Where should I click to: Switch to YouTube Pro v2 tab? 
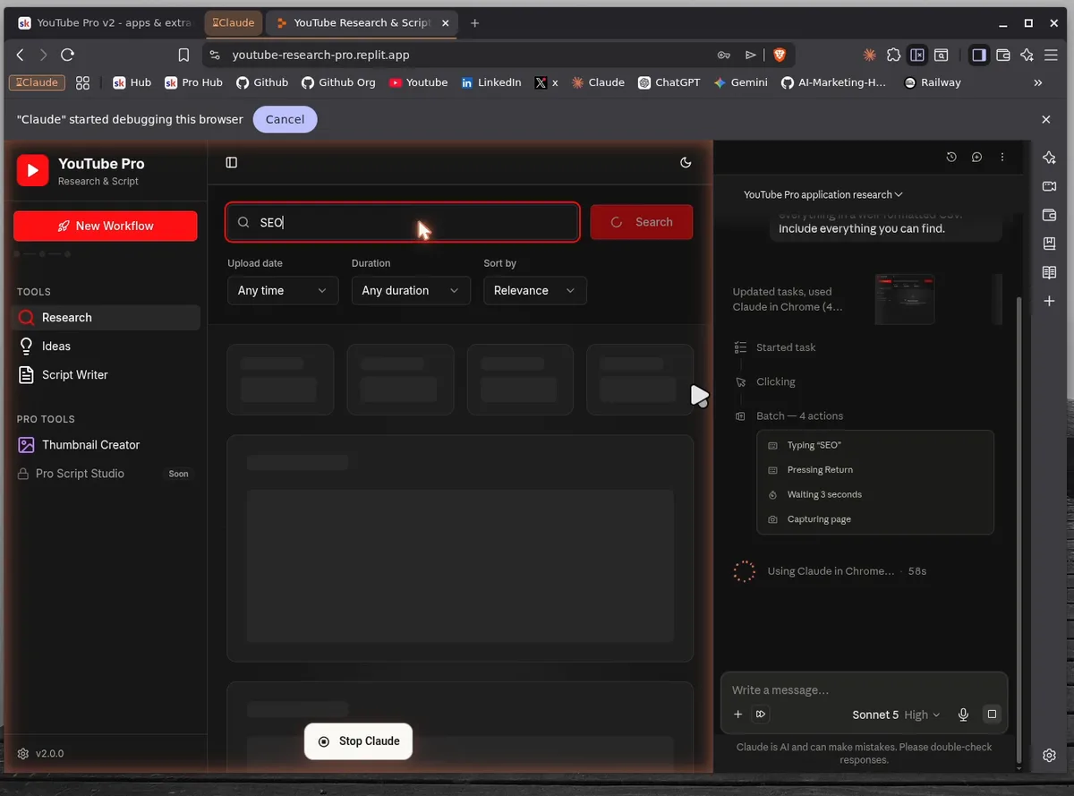(x=105, y=22)
